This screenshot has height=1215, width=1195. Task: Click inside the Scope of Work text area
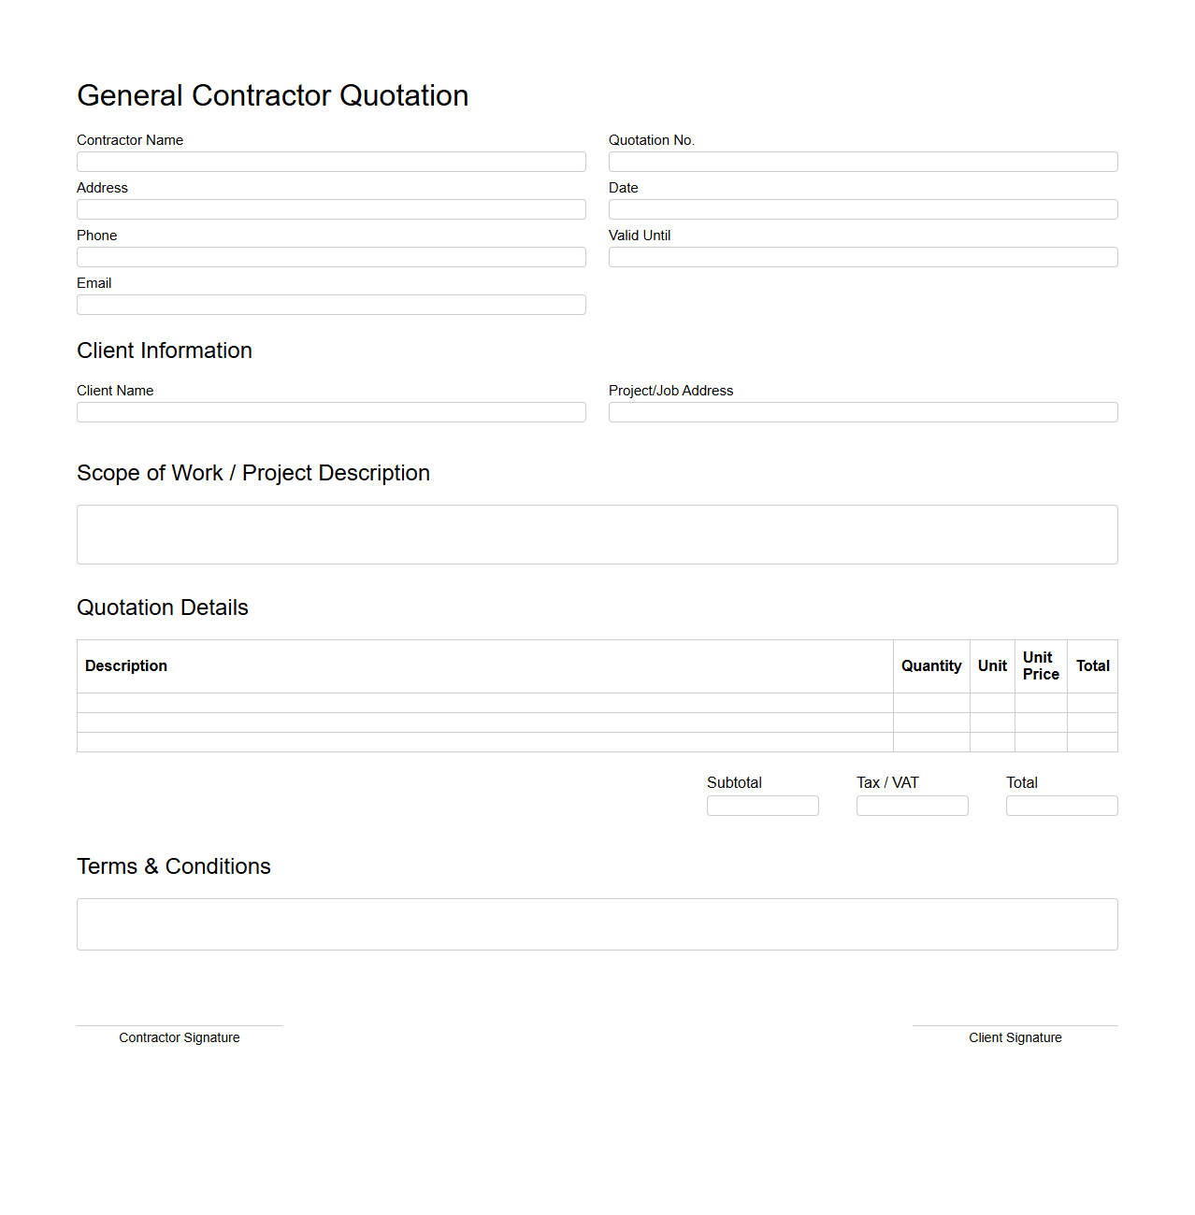597,534
